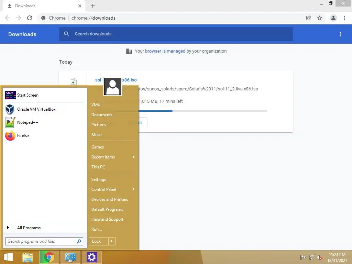Click the search magnifier in Downloads header
The height and width of the screenshot is (264, 352).
[x=66, y=34]
